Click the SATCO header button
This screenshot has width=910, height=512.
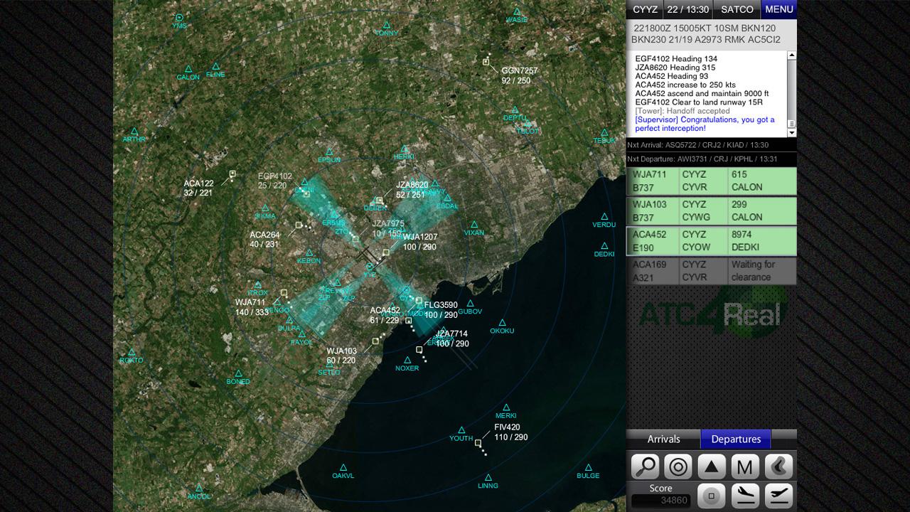tap(737, 9)
